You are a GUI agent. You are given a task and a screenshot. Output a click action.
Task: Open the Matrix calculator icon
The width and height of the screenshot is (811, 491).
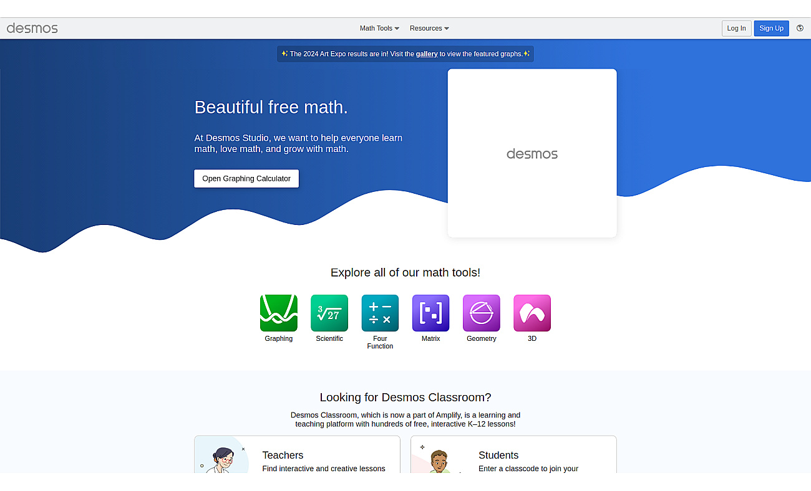coord(430,313)
